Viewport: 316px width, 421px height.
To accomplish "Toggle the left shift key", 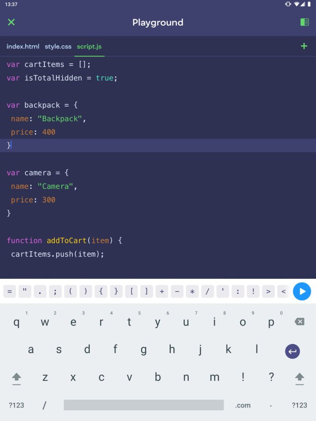I will [x=16, y=377].
